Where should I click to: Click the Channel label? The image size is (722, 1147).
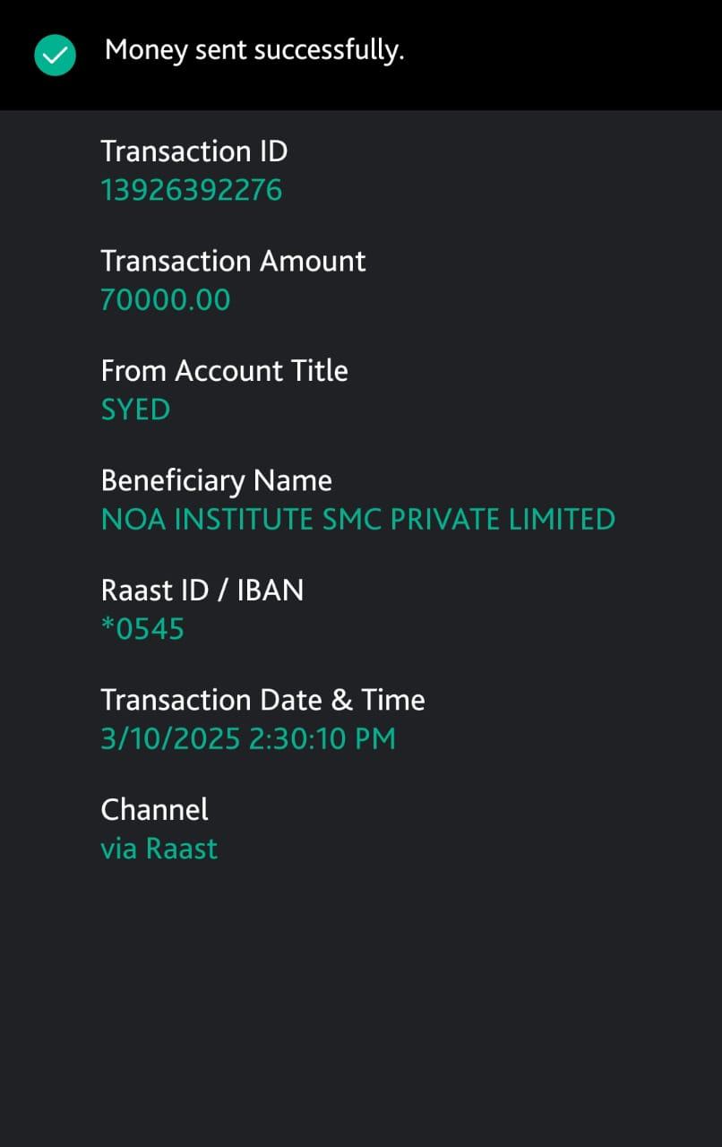point(154,809)
